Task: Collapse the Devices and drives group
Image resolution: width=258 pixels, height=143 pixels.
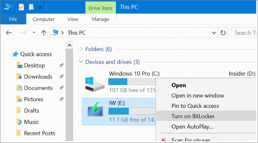Action: pyautogui.click(x=81, y=62)
